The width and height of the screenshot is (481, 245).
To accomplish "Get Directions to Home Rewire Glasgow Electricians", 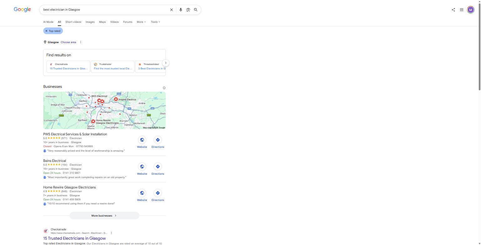I will [x=158, y=193].
